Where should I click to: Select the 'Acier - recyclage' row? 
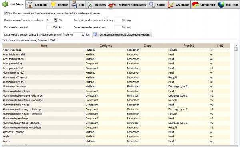pyautogui.click(x=116, y=50)
